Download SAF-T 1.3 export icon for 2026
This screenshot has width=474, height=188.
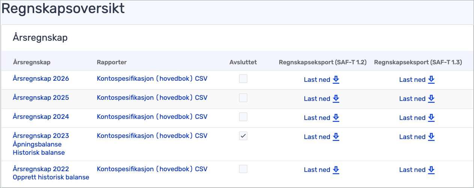pyautogui.click(x=431, y=80)
